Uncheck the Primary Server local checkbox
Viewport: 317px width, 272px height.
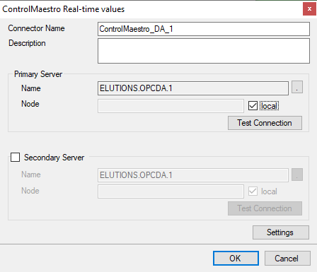[x=253, y=106]
